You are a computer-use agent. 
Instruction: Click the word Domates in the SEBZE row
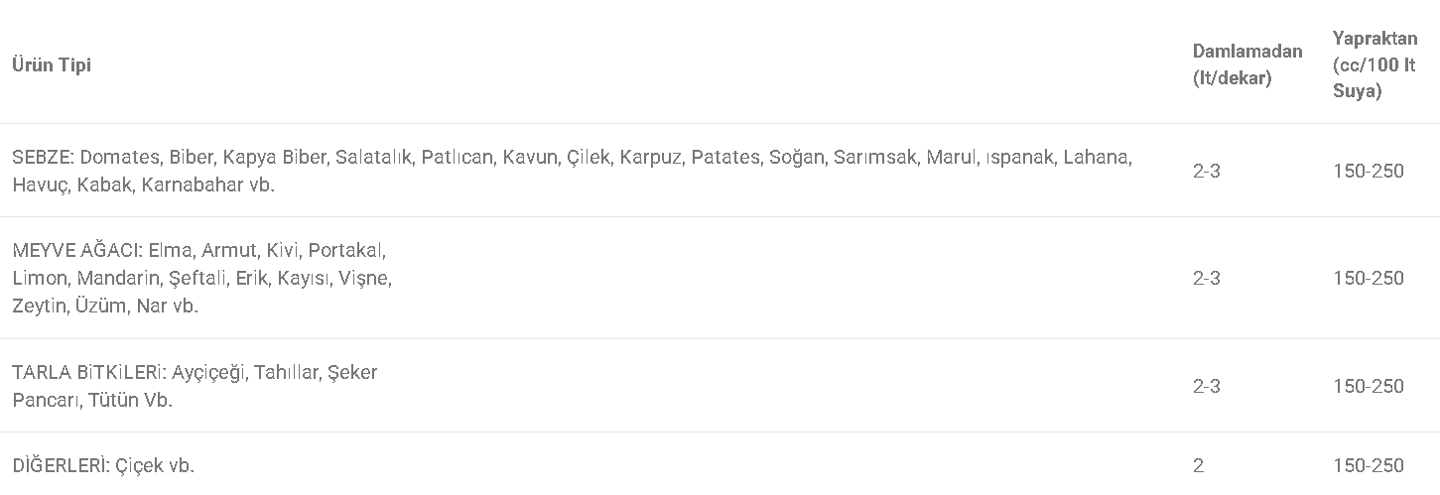point(120,157)
